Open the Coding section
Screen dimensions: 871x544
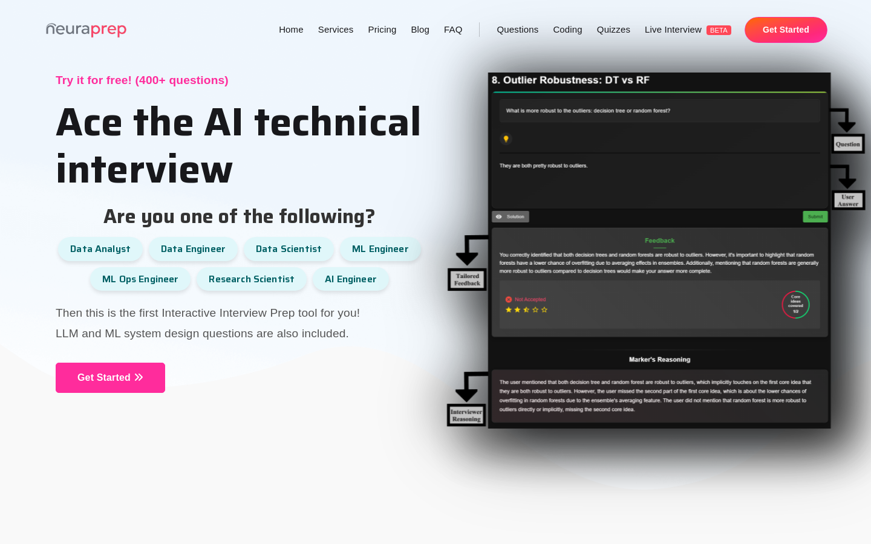567,30
